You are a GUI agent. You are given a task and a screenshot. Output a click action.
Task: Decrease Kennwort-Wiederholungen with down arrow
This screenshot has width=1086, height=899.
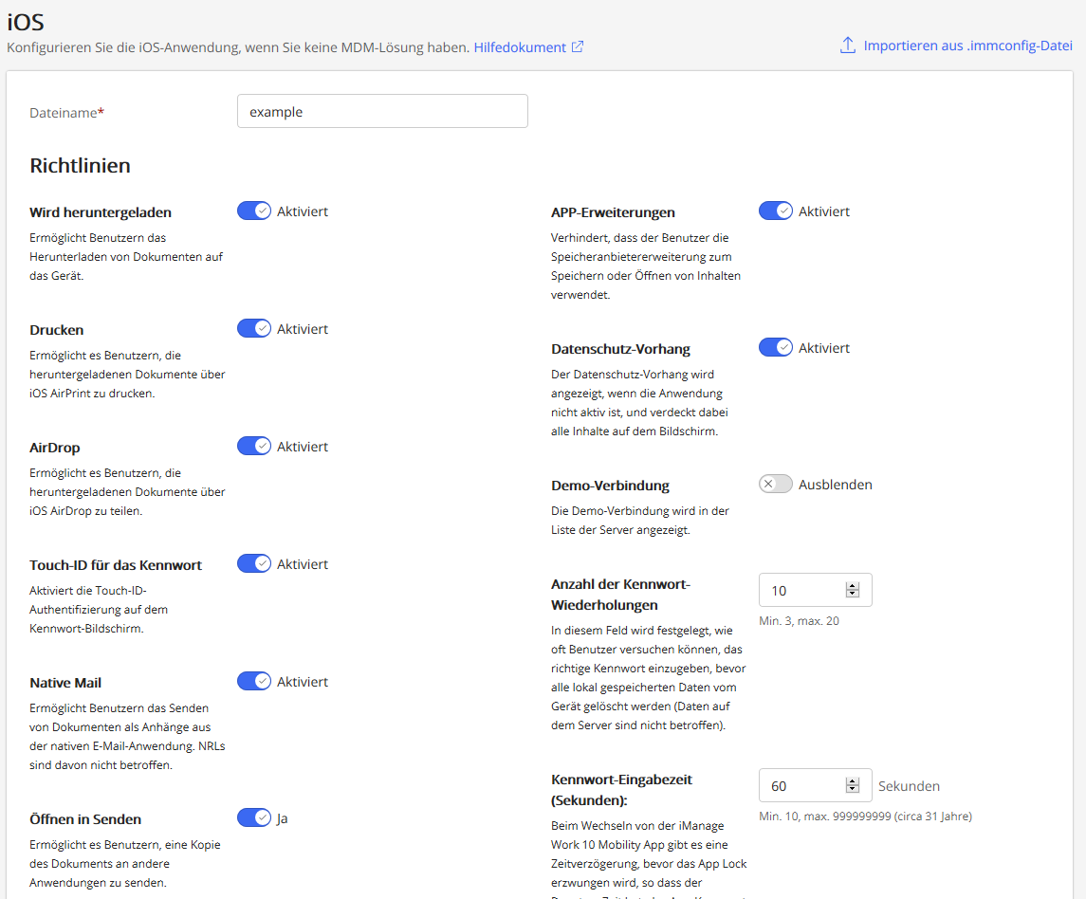[x=853, y=595]
